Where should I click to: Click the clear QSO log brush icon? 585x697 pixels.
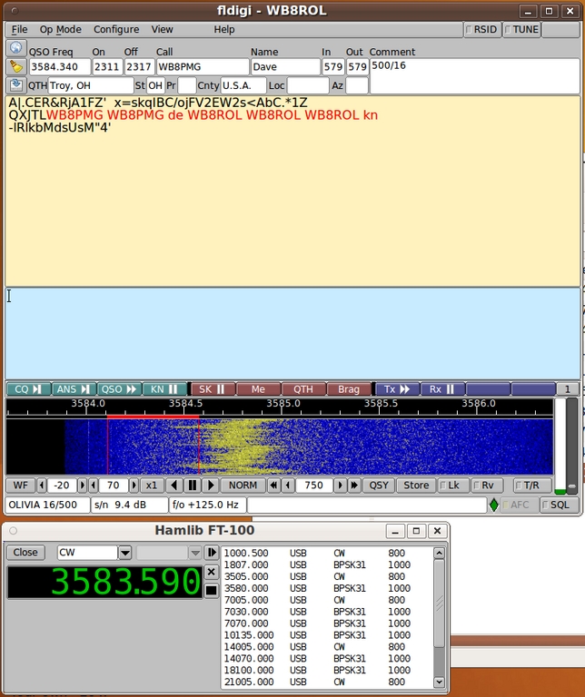15,67
